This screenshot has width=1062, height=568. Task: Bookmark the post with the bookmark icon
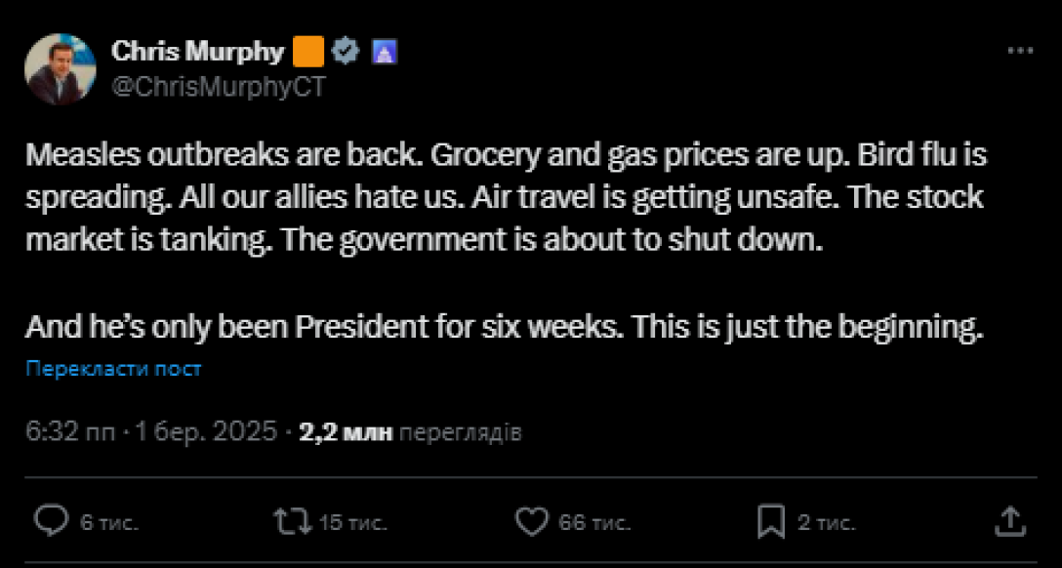click(772, 521)
